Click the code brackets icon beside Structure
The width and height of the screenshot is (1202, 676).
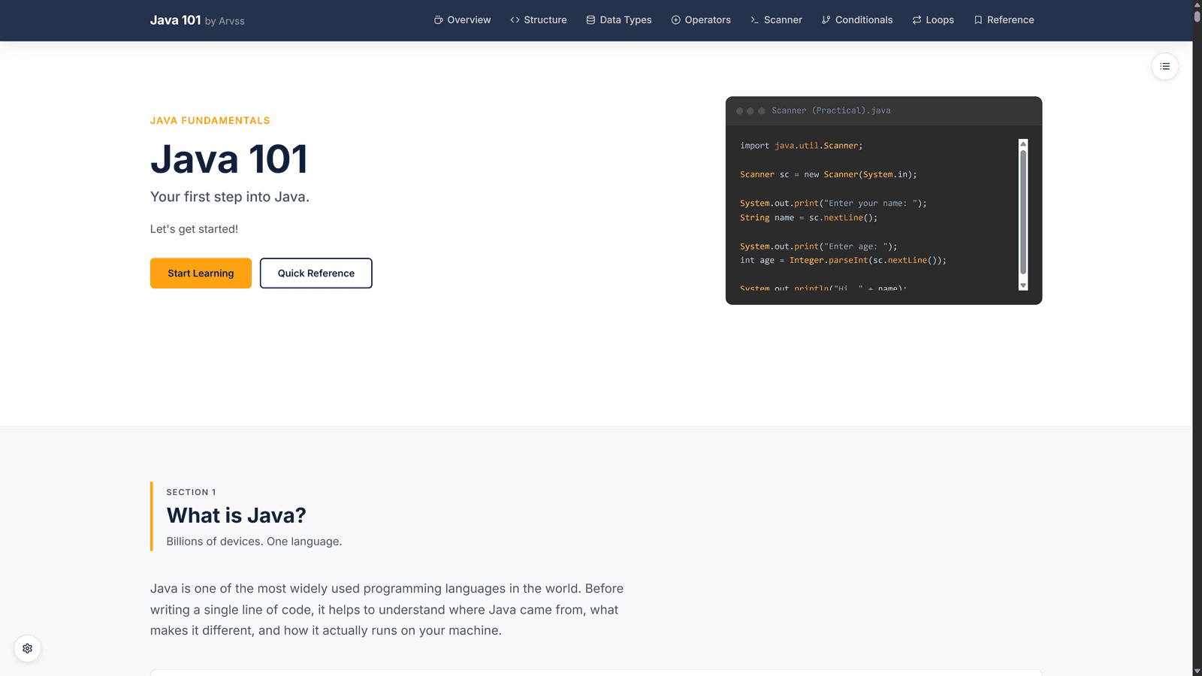pos(515,20)
